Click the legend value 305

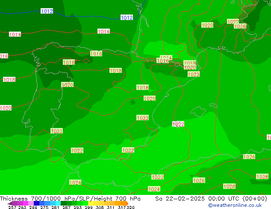coord(100,207)
